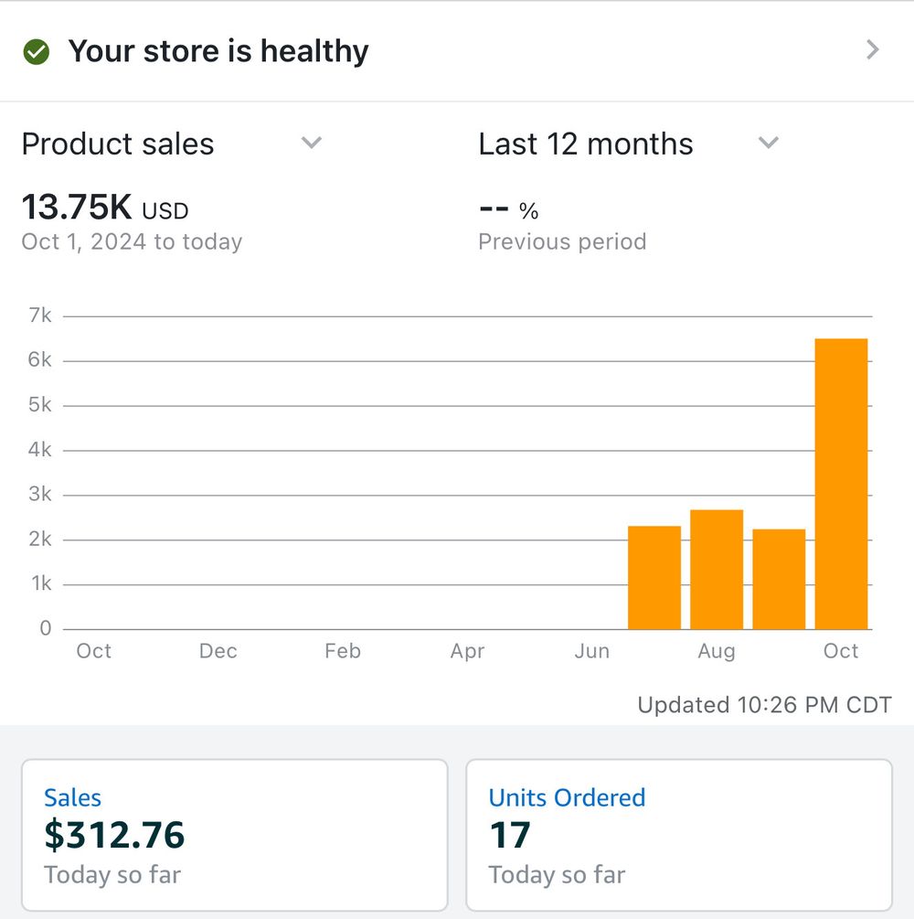Screen dimensions: 914x919
Task: Select the Product sales metric label
Action: (x=118, y=144)
